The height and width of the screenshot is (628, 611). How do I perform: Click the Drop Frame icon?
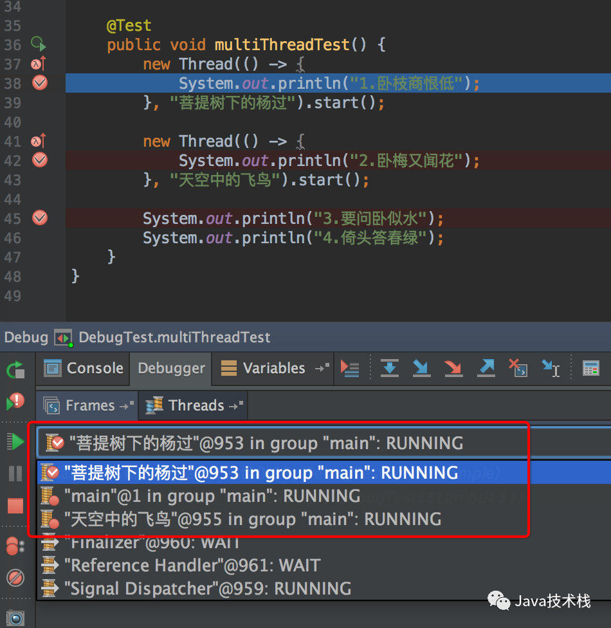pos(518,368)
